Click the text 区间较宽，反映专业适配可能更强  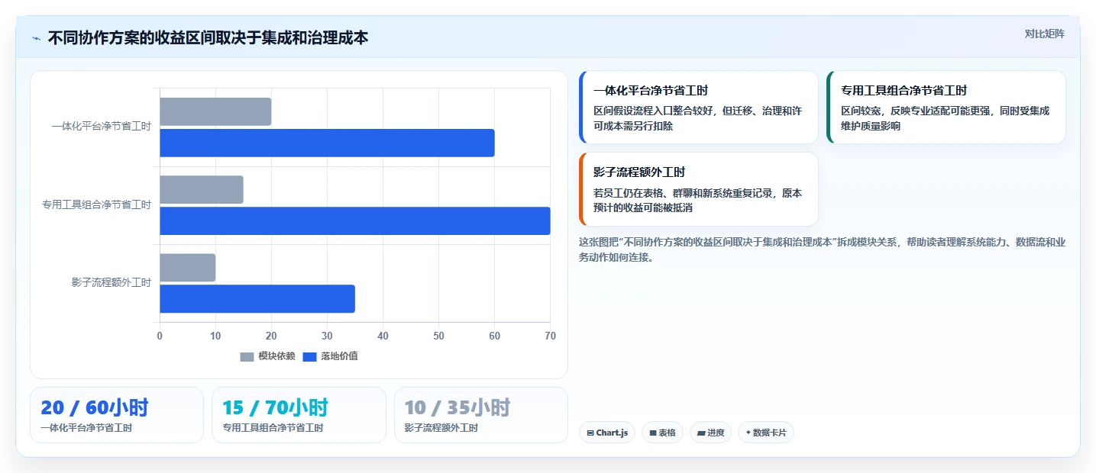click(x=916, y=111)
